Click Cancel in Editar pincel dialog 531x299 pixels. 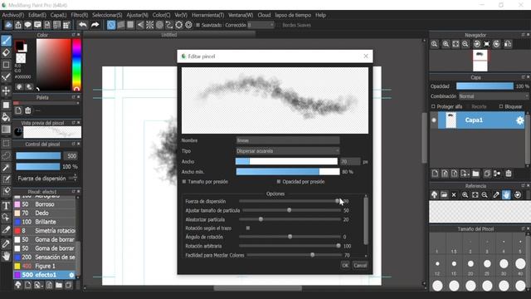360,266
